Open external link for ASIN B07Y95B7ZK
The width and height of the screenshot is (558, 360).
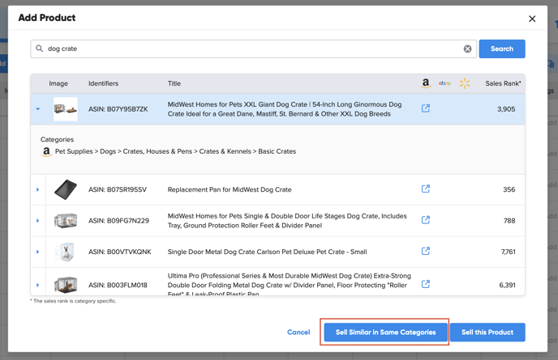pyautogui.click(x=425, y=108)
